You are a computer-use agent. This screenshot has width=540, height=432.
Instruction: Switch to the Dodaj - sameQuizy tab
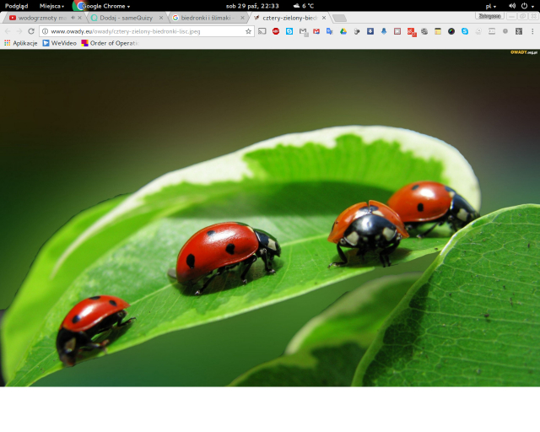coord(127,18)
